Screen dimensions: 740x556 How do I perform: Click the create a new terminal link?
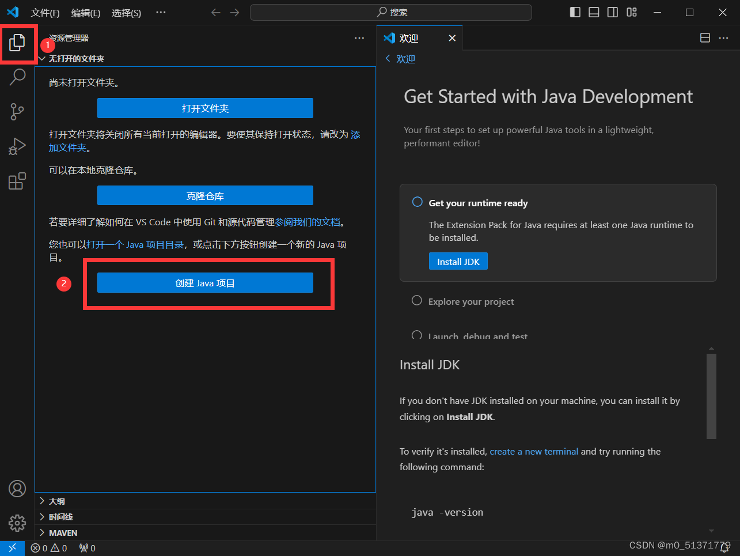tap(534, 451)
